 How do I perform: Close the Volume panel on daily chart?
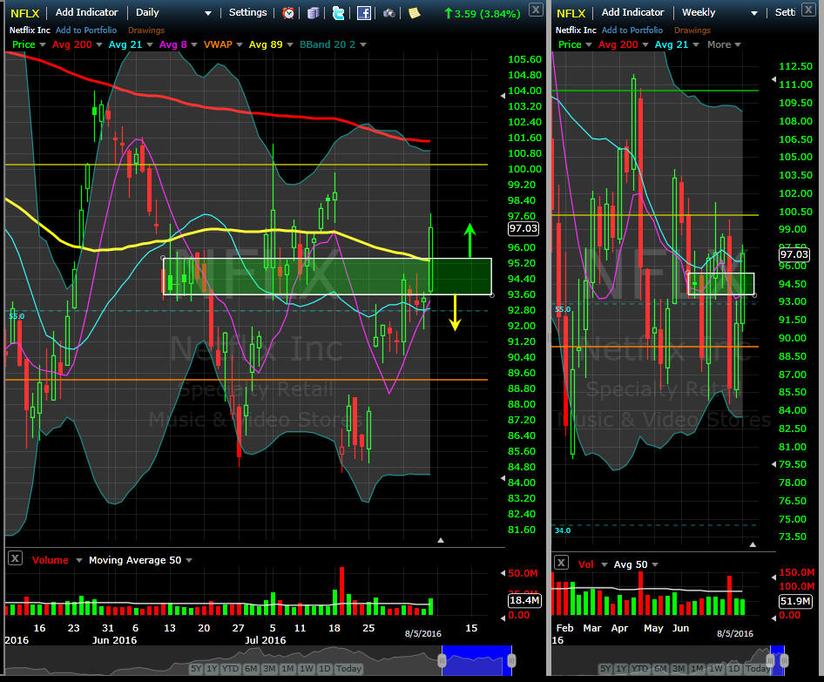click(x=14, y=560)
